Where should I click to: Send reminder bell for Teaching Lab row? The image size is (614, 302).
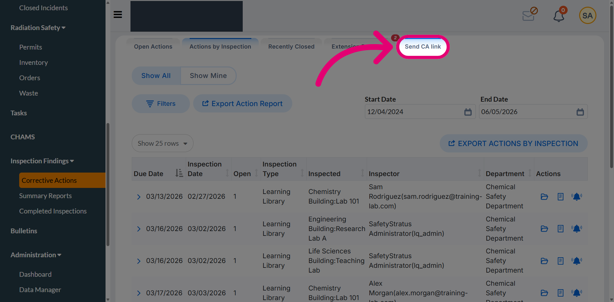577,261
